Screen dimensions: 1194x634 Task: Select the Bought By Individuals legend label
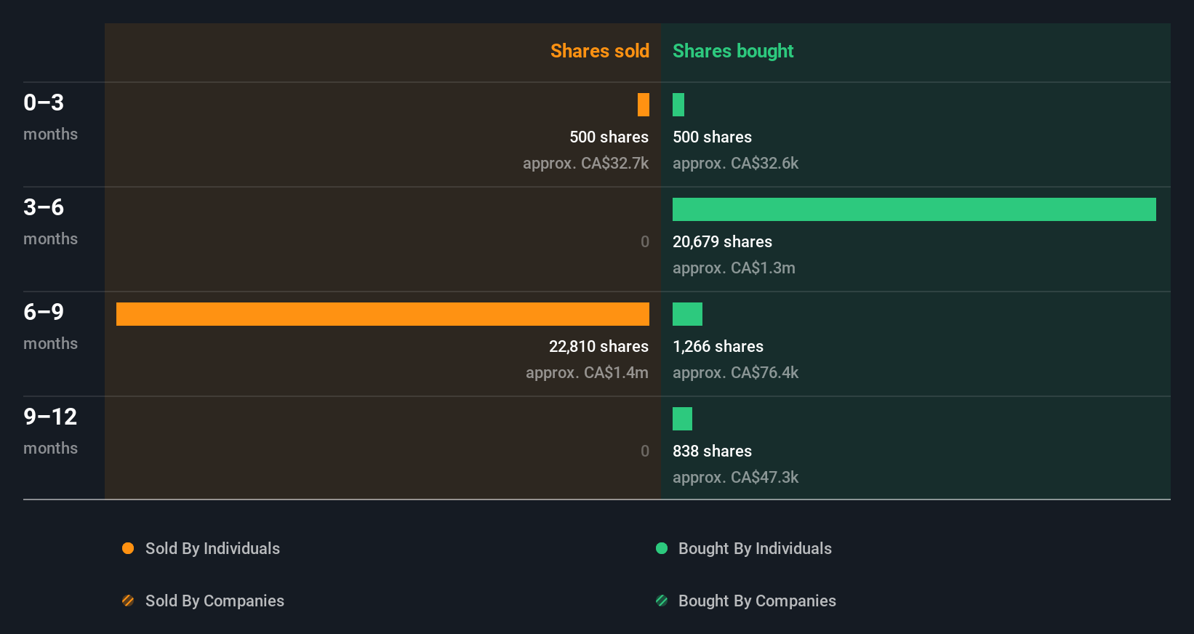(755, 548)
